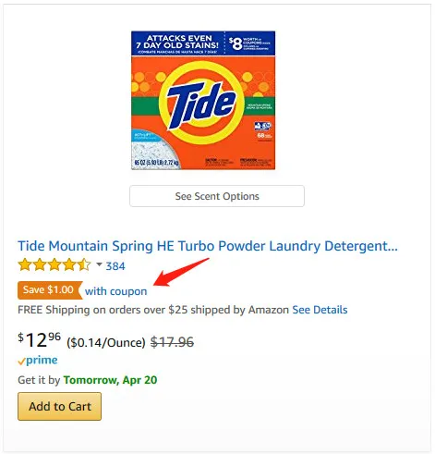Click the Tide bullseye logo on box
435x454 pixels.
(201, 103)
